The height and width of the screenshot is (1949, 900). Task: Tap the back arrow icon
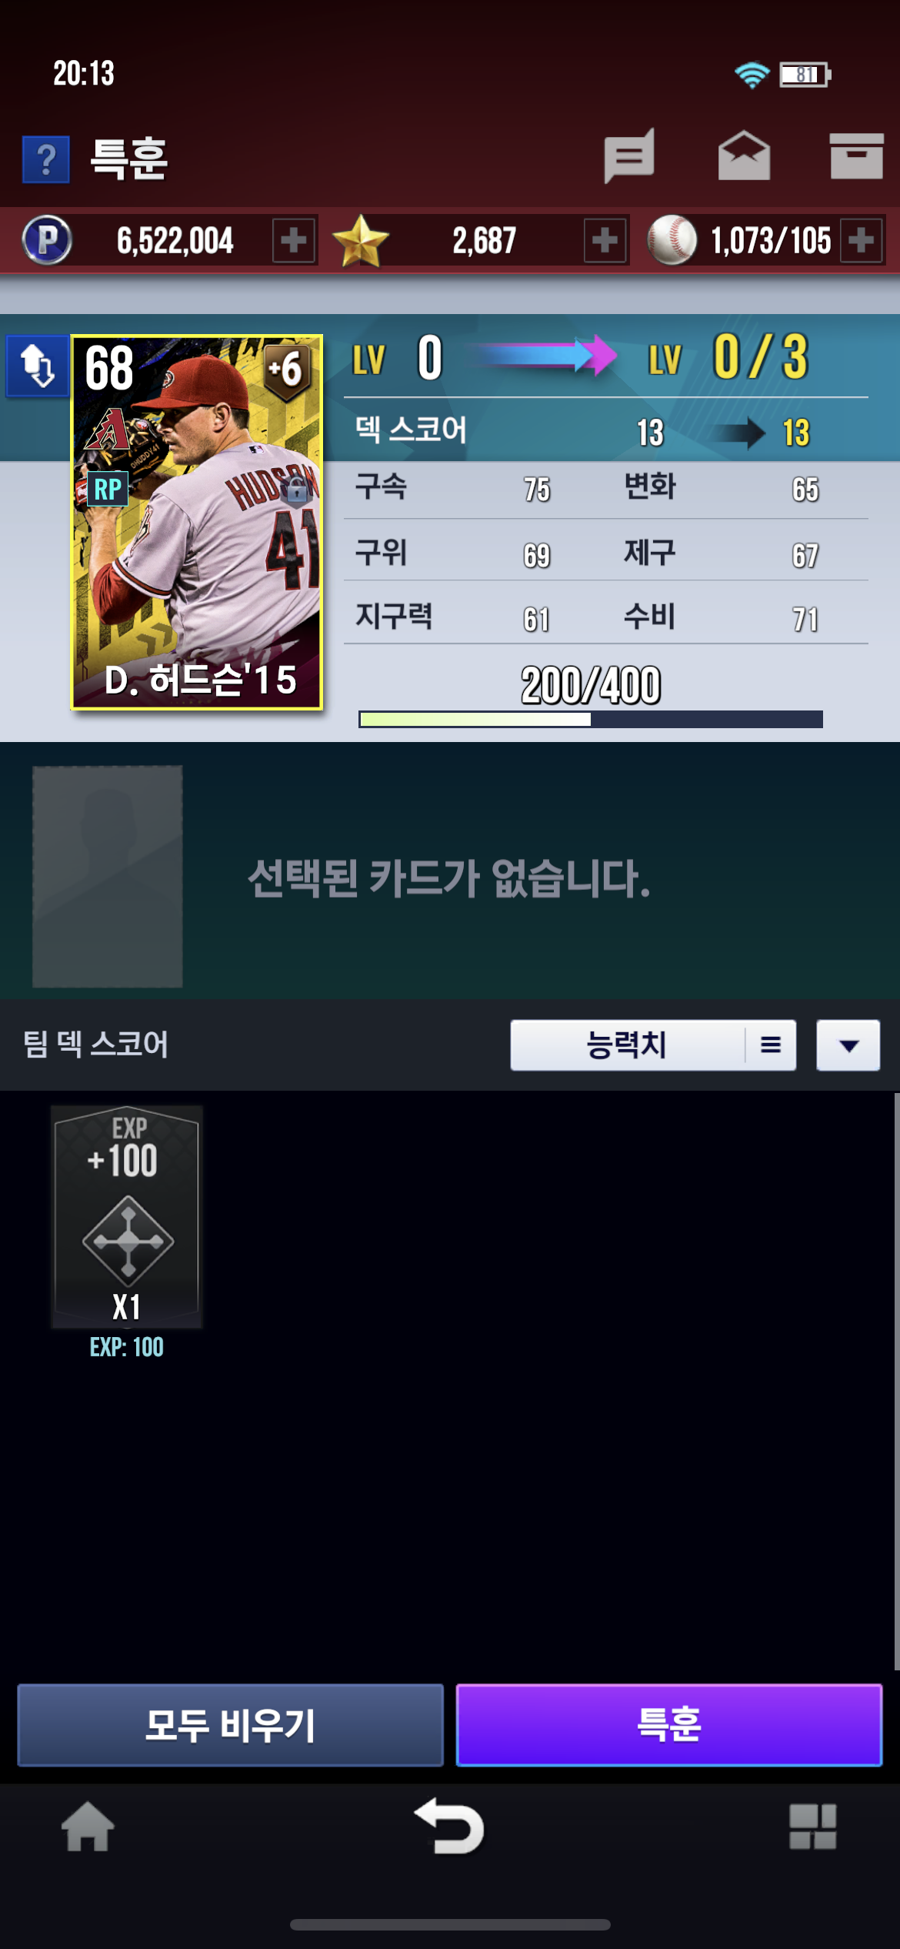point(450,1827)
